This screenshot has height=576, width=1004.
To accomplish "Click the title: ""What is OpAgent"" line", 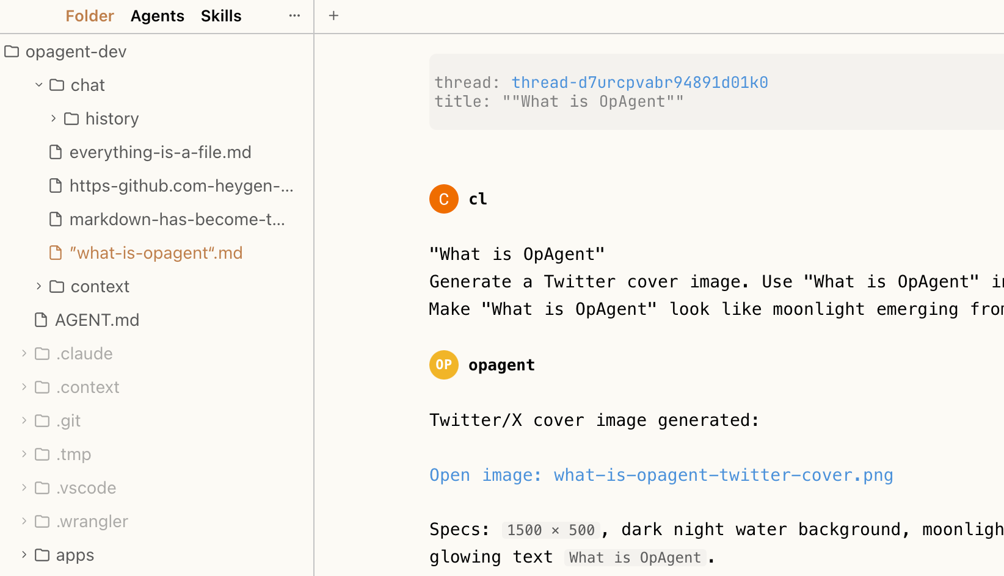I will 559,101.
